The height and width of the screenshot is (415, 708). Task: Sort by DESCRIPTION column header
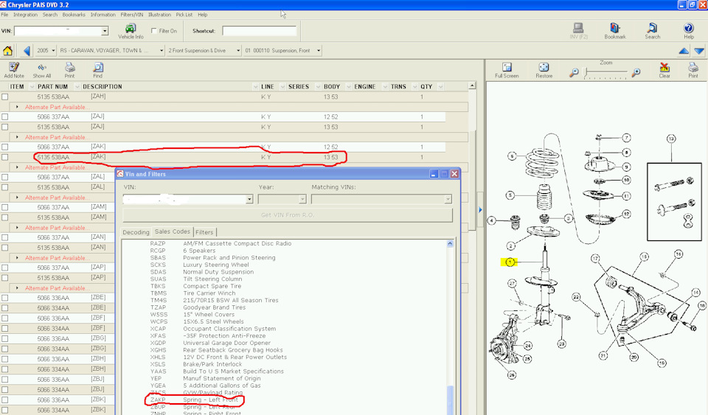pyautogui.click(x=103, y=86)
